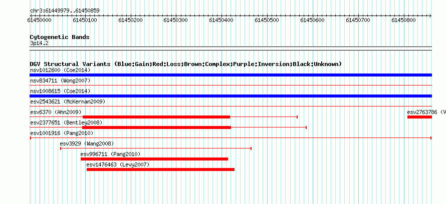Click ruler position 61450200

pos(131,20)
